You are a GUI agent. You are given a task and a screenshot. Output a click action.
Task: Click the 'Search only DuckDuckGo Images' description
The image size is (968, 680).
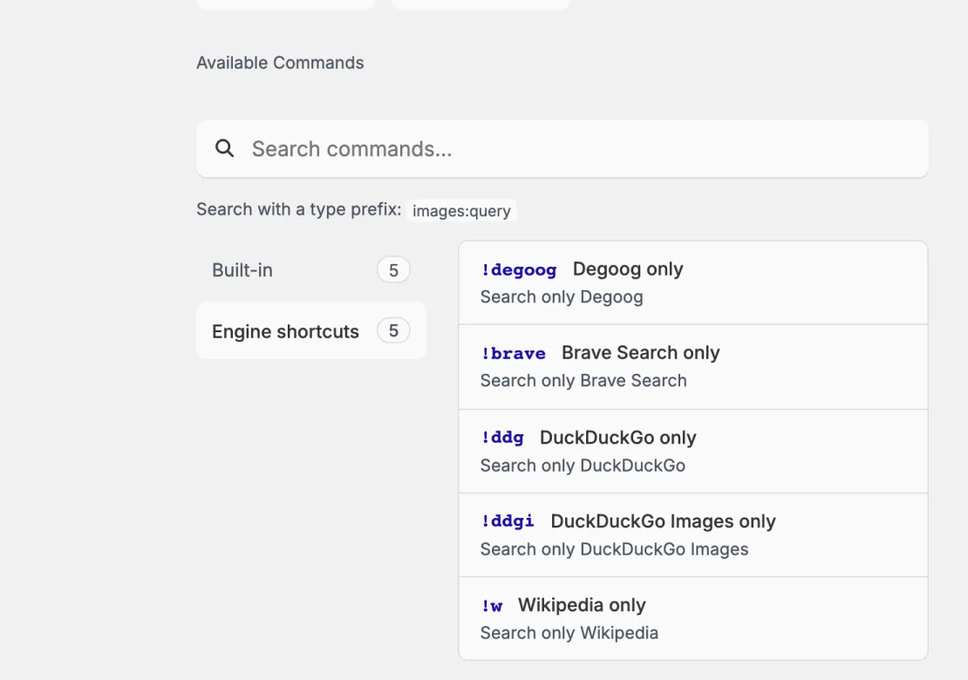(x=614, y=549)
